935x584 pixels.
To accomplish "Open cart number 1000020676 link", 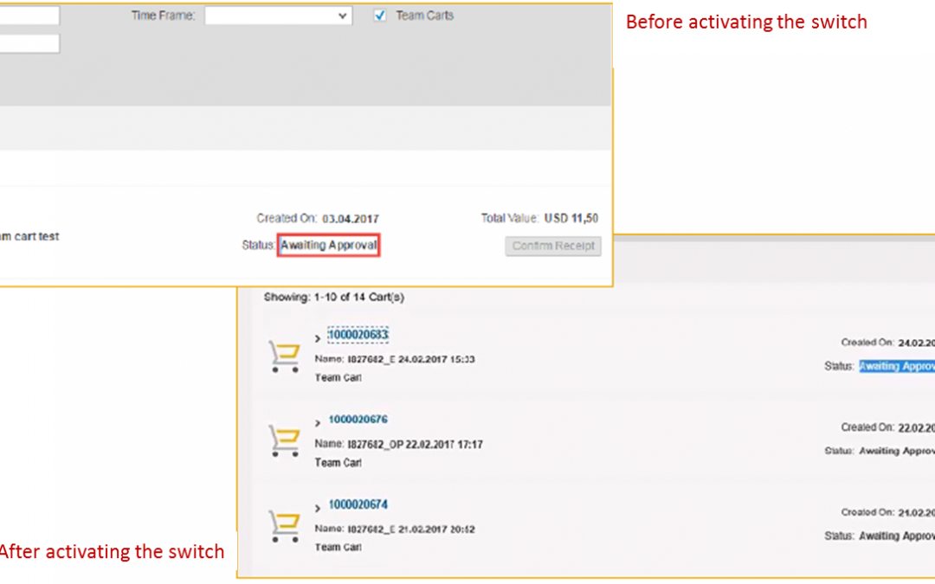I will click(358, 420).
